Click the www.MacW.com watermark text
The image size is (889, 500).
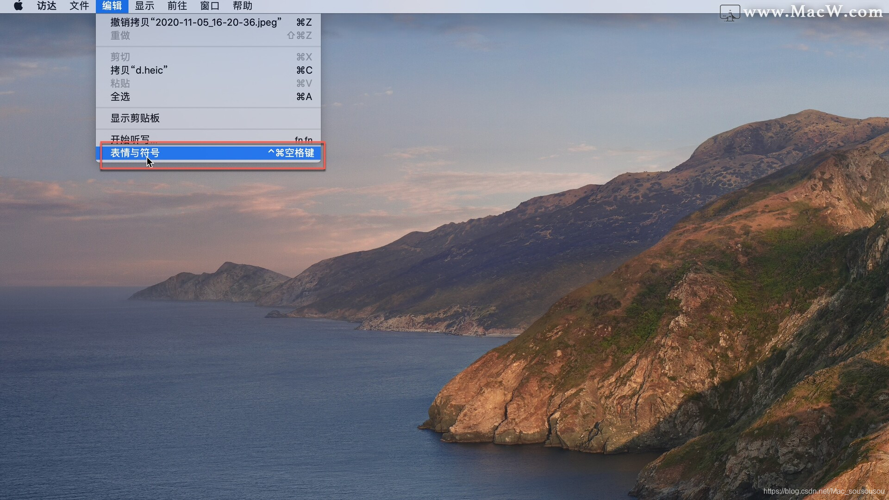coord(813,12)
